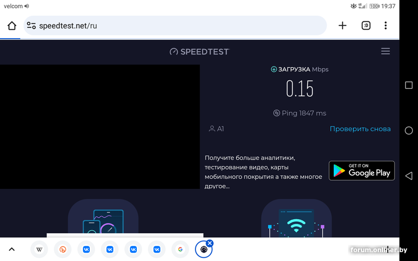
Task: Click the download arrow icon beside ЗАГРУЗКА
Action: click(274, 69)
